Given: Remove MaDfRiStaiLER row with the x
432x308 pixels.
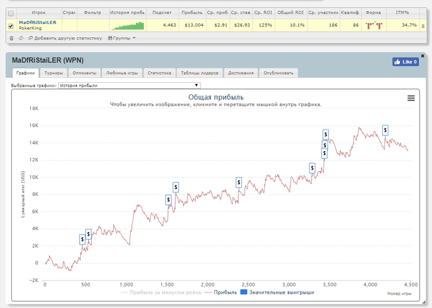Looking at the screenshot, I should pos(423,26).
